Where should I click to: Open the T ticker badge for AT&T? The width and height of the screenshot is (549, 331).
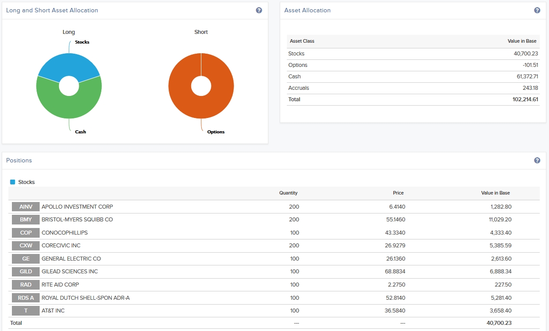point(26,311)
